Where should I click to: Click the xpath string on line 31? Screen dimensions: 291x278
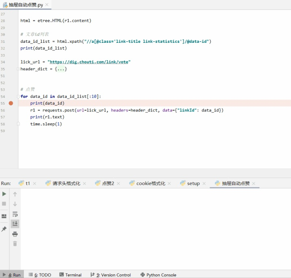[147, 41]
